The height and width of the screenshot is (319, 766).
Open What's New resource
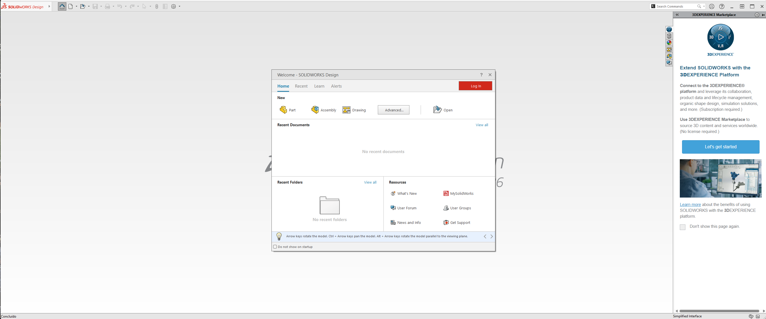[x=404, y=194]
